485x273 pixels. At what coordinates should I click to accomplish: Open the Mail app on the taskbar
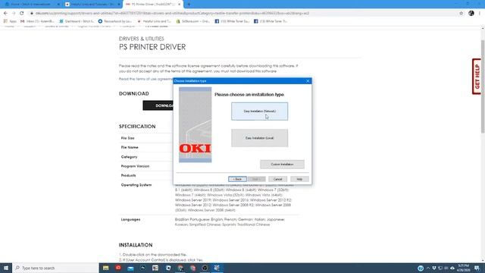tap(130, 268)
